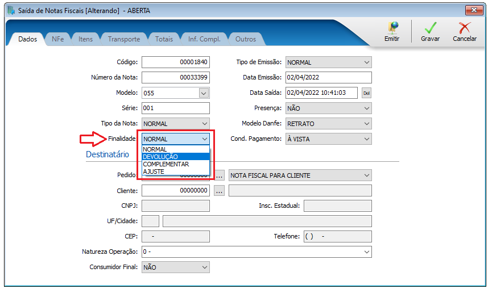
Task: Open the Inf. Compl. tab
Action: [204, 39]
